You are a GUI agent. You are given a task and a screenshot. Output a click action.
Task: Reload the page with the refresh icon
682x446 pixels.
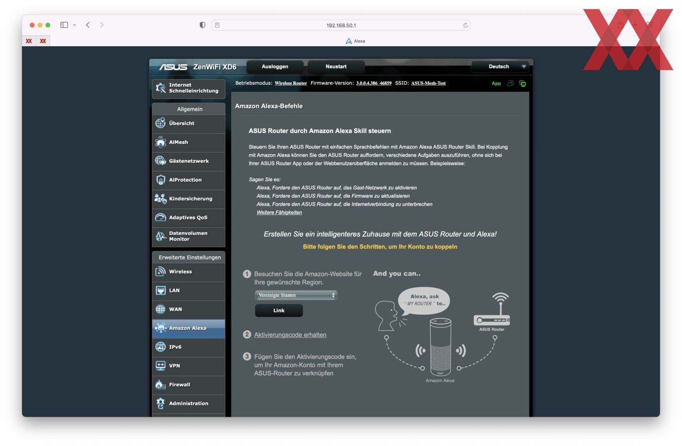coord(465,25)
